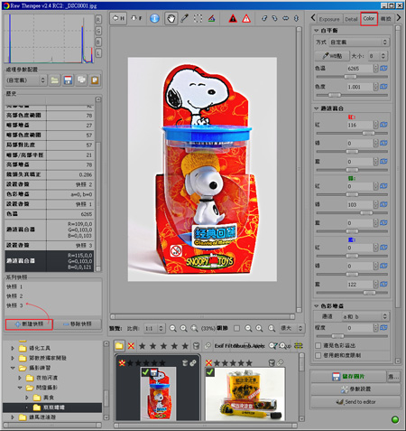
Task: Click the slider under the 116 red value
Action: (352, 133)
